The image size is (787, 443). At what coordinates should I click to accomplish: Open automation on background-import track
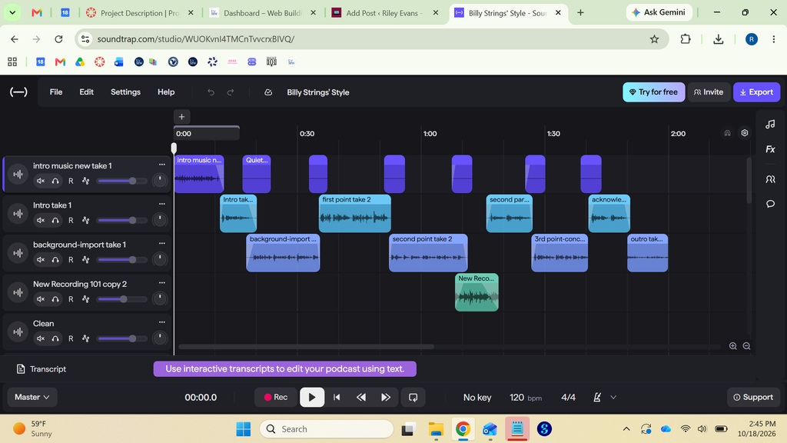coord(86,260)
